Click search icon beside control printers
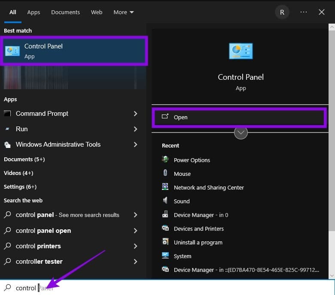 click(7, 246)
